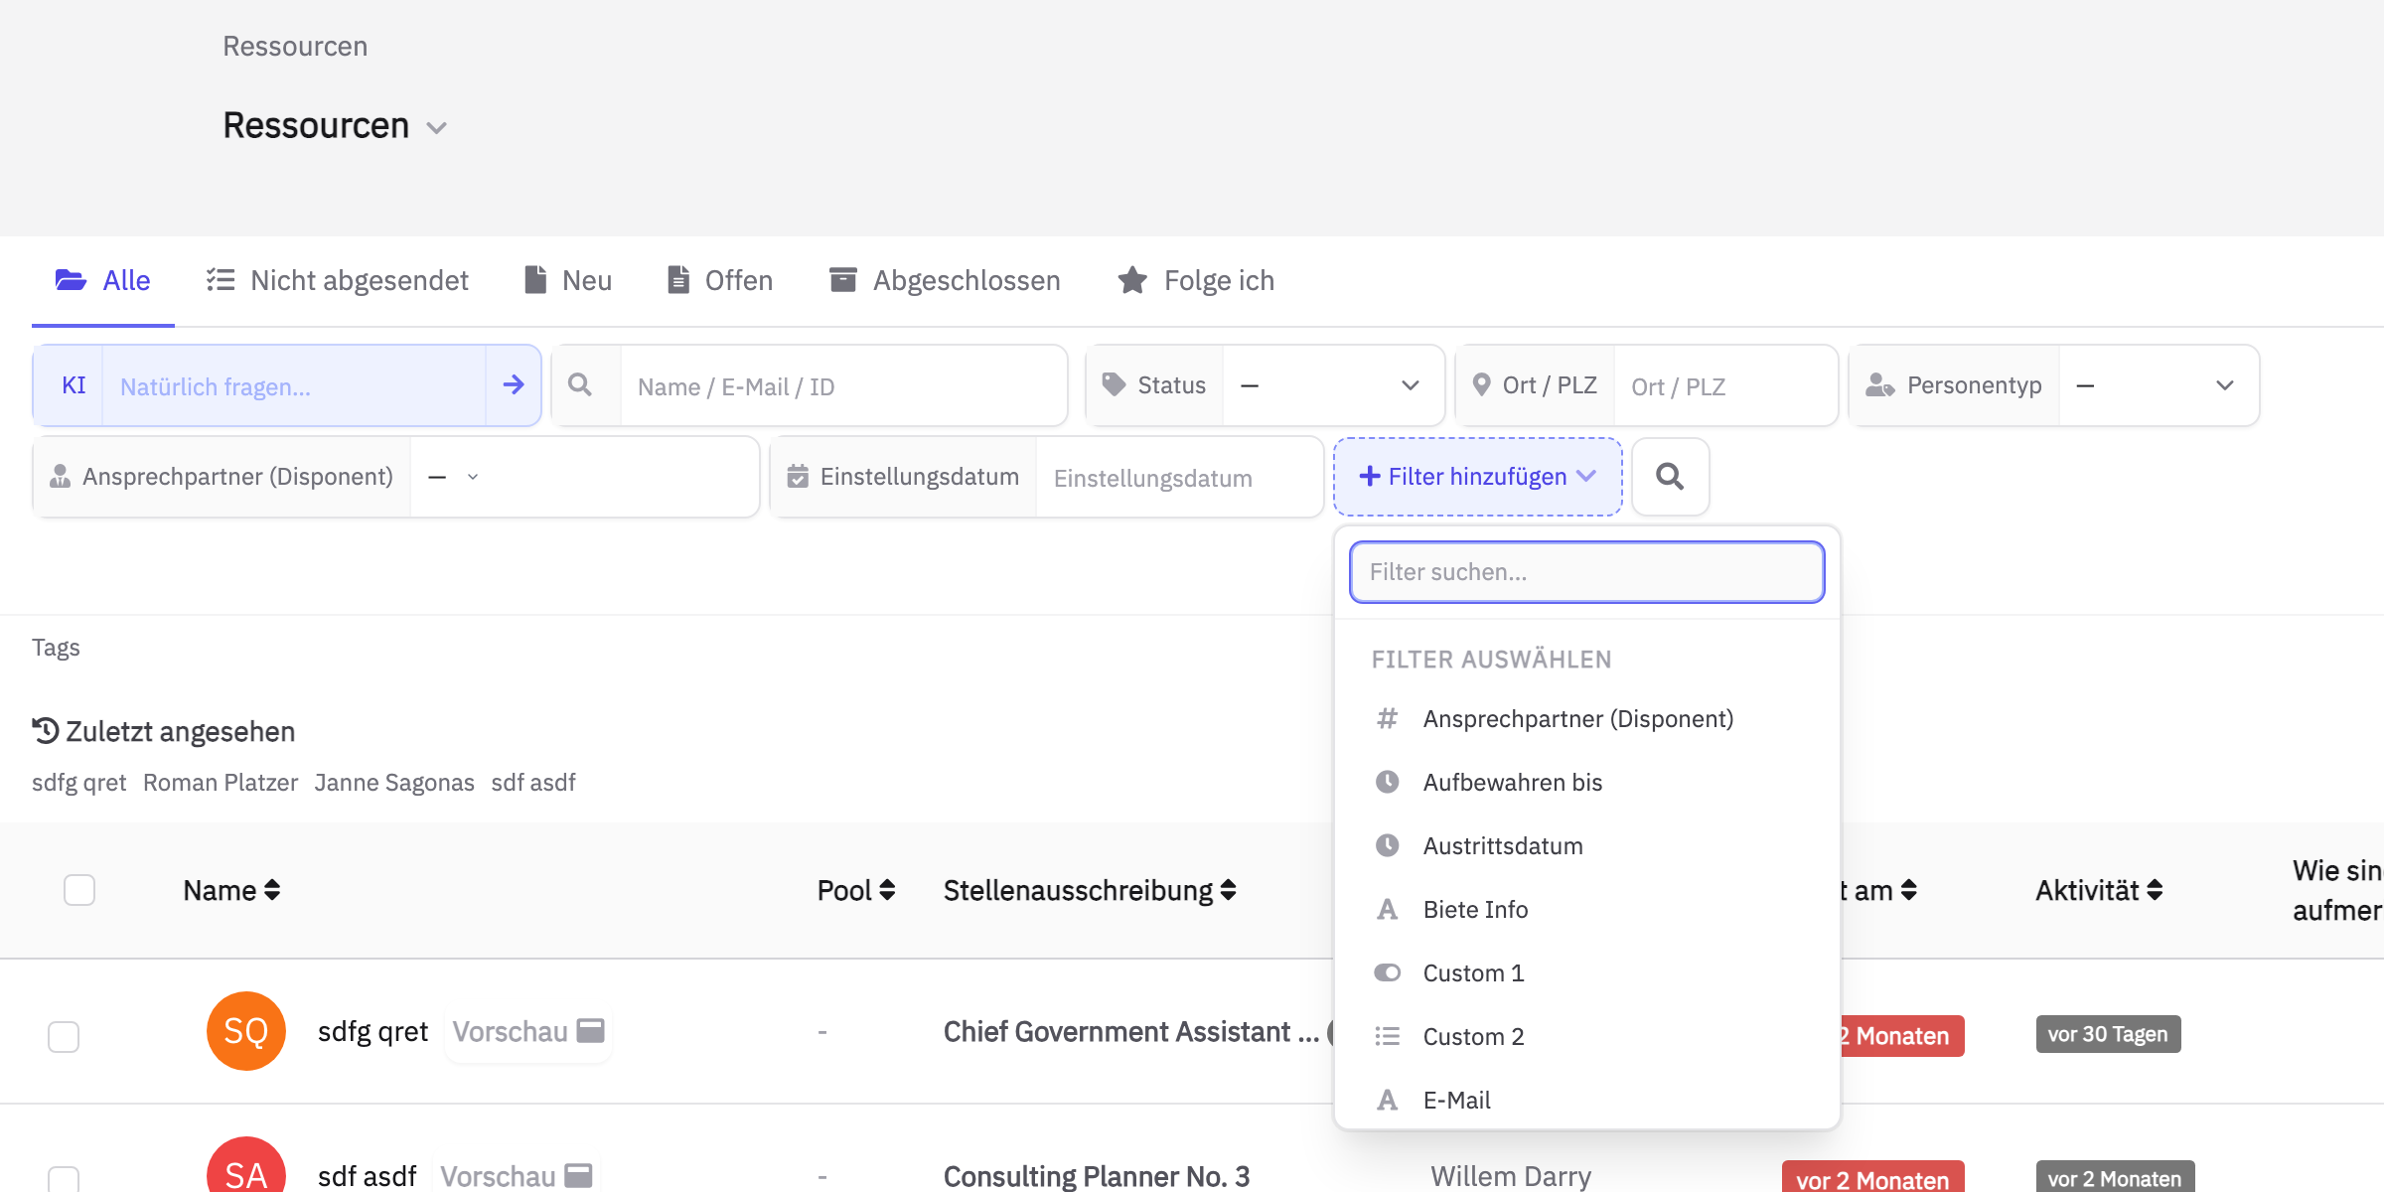Select Austrittsdatum filter option
This screenshot has height=1192, width=2384.
coord(1587,845)
